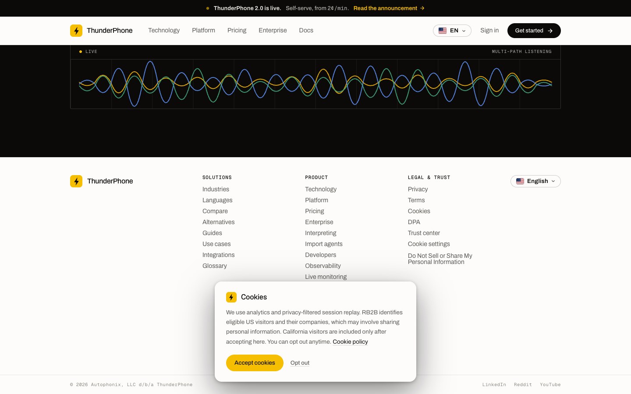Accept cookies in the dialog

coord(255,363)
